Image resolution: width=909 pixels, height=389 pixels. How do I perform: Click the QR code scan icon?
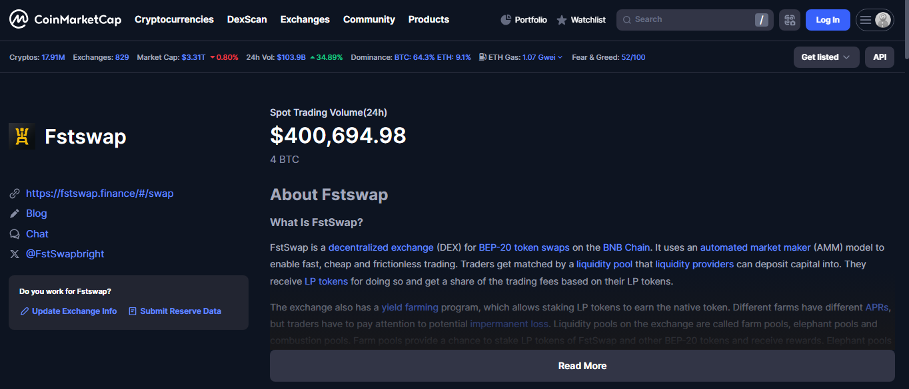790,20
